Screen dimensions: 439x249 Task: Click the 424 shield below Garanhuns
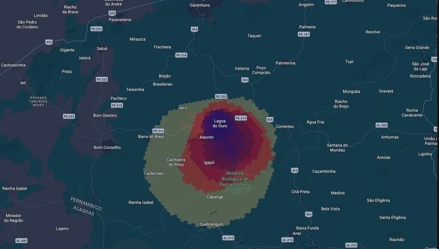click(x=194, y=29)
